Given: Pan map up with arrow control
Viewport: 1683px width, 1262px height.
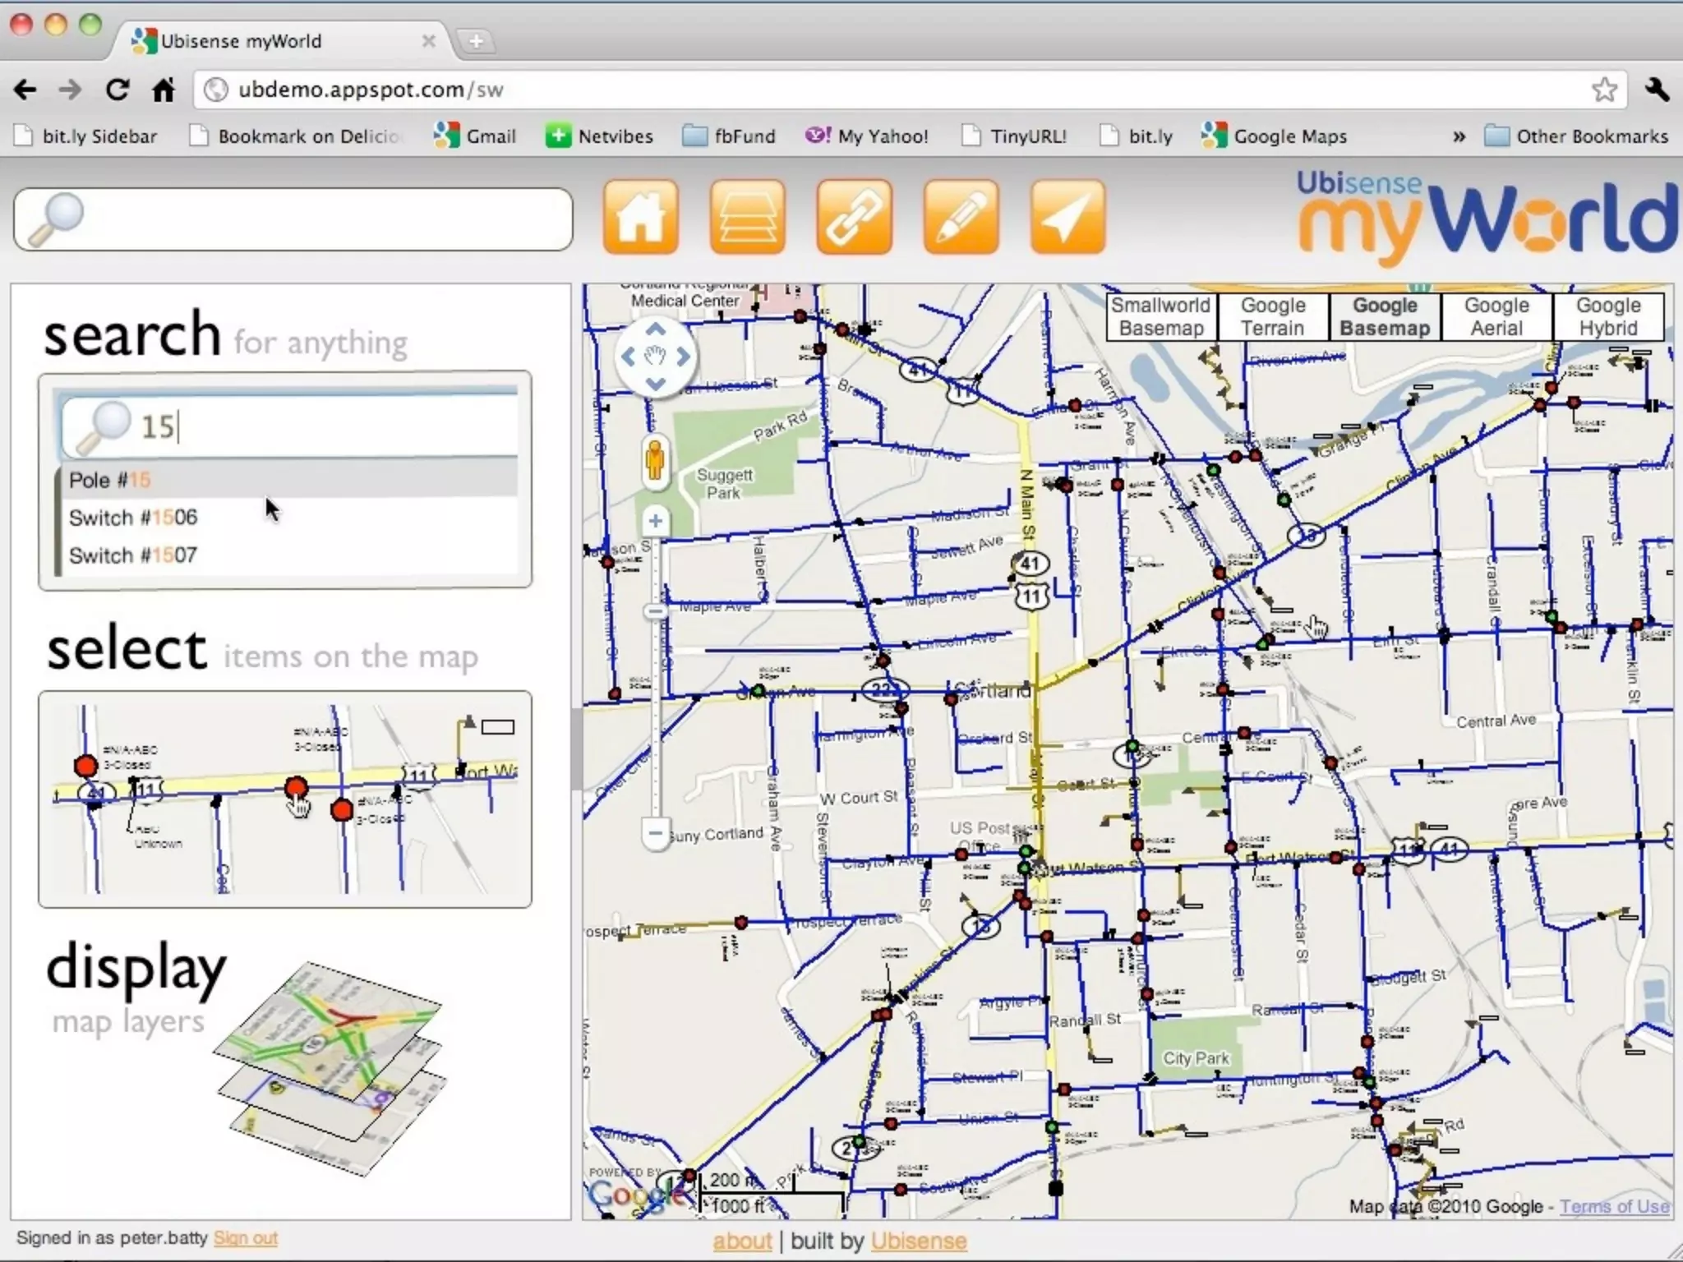Looking at the screenshot, I should tap(655, 329).
